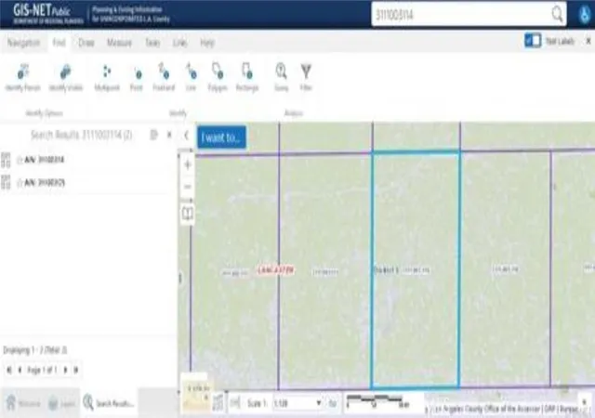Switch to the Help tab
Image resolution: width=595 pixels, height=418 pixels.
pyautogui.click(x=207, y=43)
